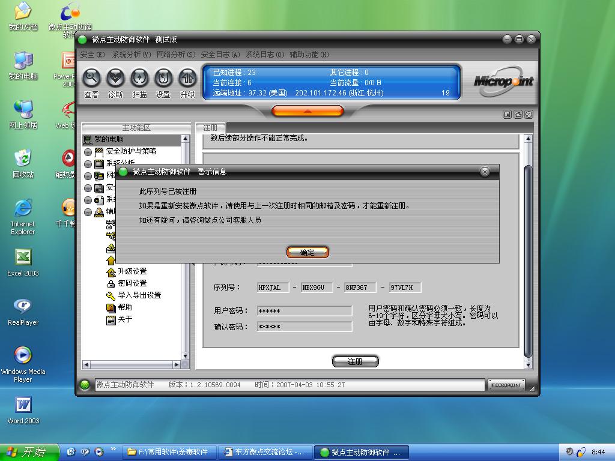
Task: Click the 微点主动防御软件 desktop shortcut
Action: click(70, 20)
